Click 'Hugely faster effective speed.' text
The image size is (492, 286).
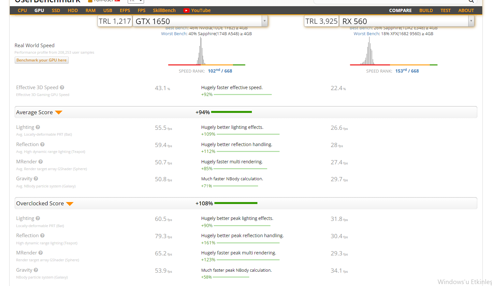232,88
